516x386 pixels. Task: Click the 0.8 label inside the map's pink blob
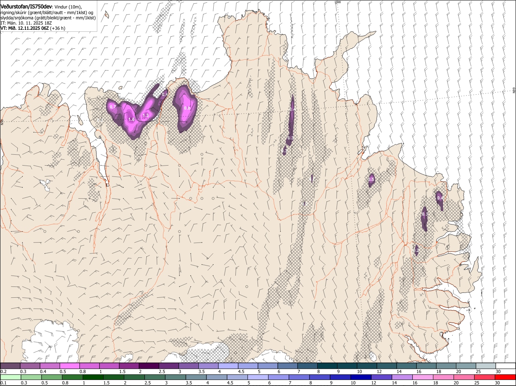(187, 108)
